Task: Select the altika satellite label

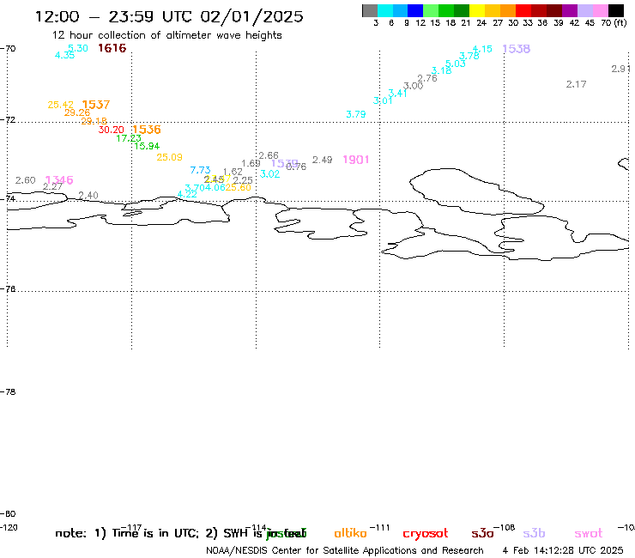Action: click(351, 533)
